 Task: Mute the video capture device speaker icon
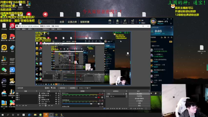click(x=99, y=104)
